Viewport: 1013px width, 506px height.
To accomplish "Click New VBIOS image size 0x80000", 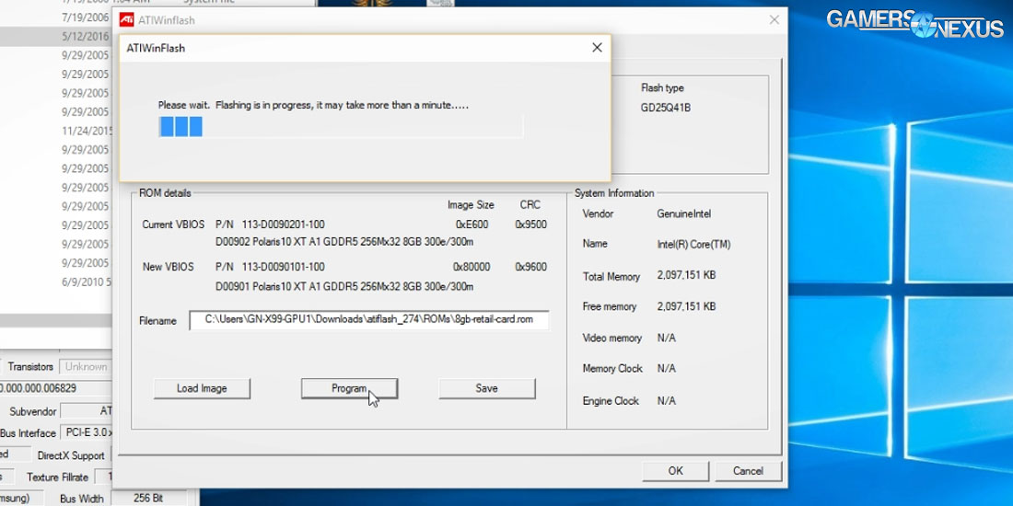I will (x=472, y=267).
